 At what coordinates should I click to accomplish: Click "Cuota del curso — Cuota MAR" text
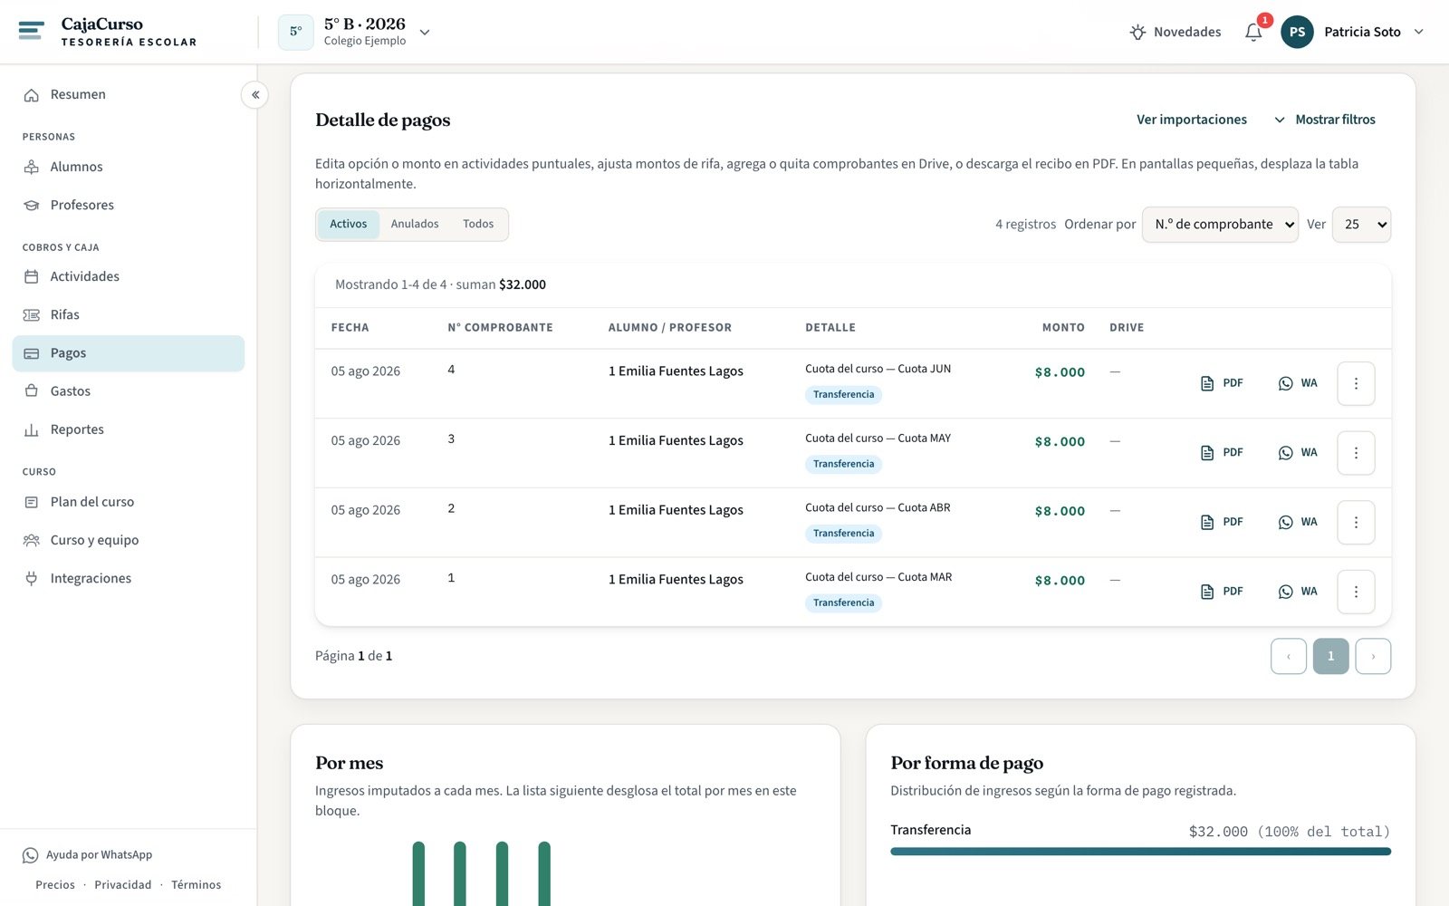(x=878, y=577)
